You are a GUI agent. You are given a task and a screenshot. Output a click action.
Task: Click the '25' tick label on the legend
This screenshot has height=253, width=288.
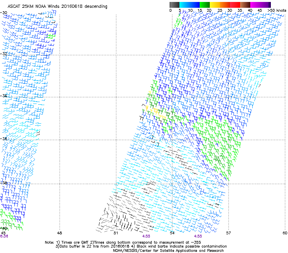tap(220, 10)
